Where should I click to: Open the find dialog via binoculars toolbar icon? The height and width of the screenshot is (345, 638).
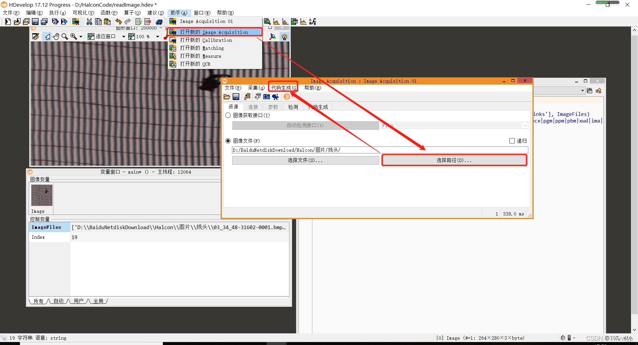tap(159, 22)
